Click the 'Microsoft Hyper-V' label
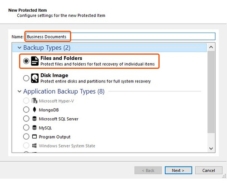 pos(56,101)
